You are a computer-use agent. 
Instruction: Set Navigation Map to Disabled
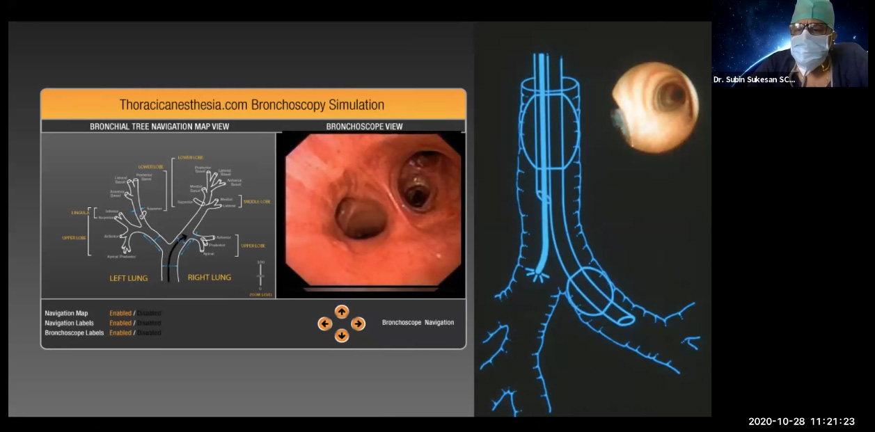point(149,313)
